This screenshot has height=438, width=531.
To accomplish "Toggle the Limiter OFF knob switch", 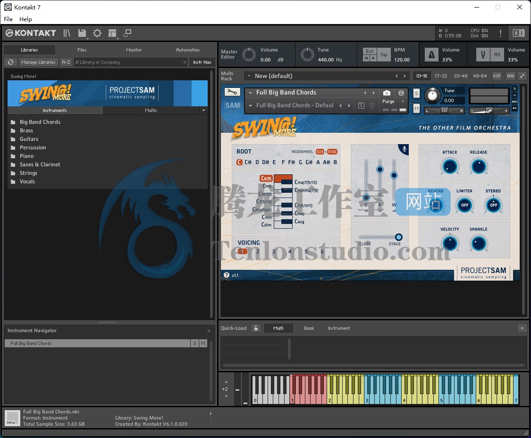I will (x=464, y=205).
